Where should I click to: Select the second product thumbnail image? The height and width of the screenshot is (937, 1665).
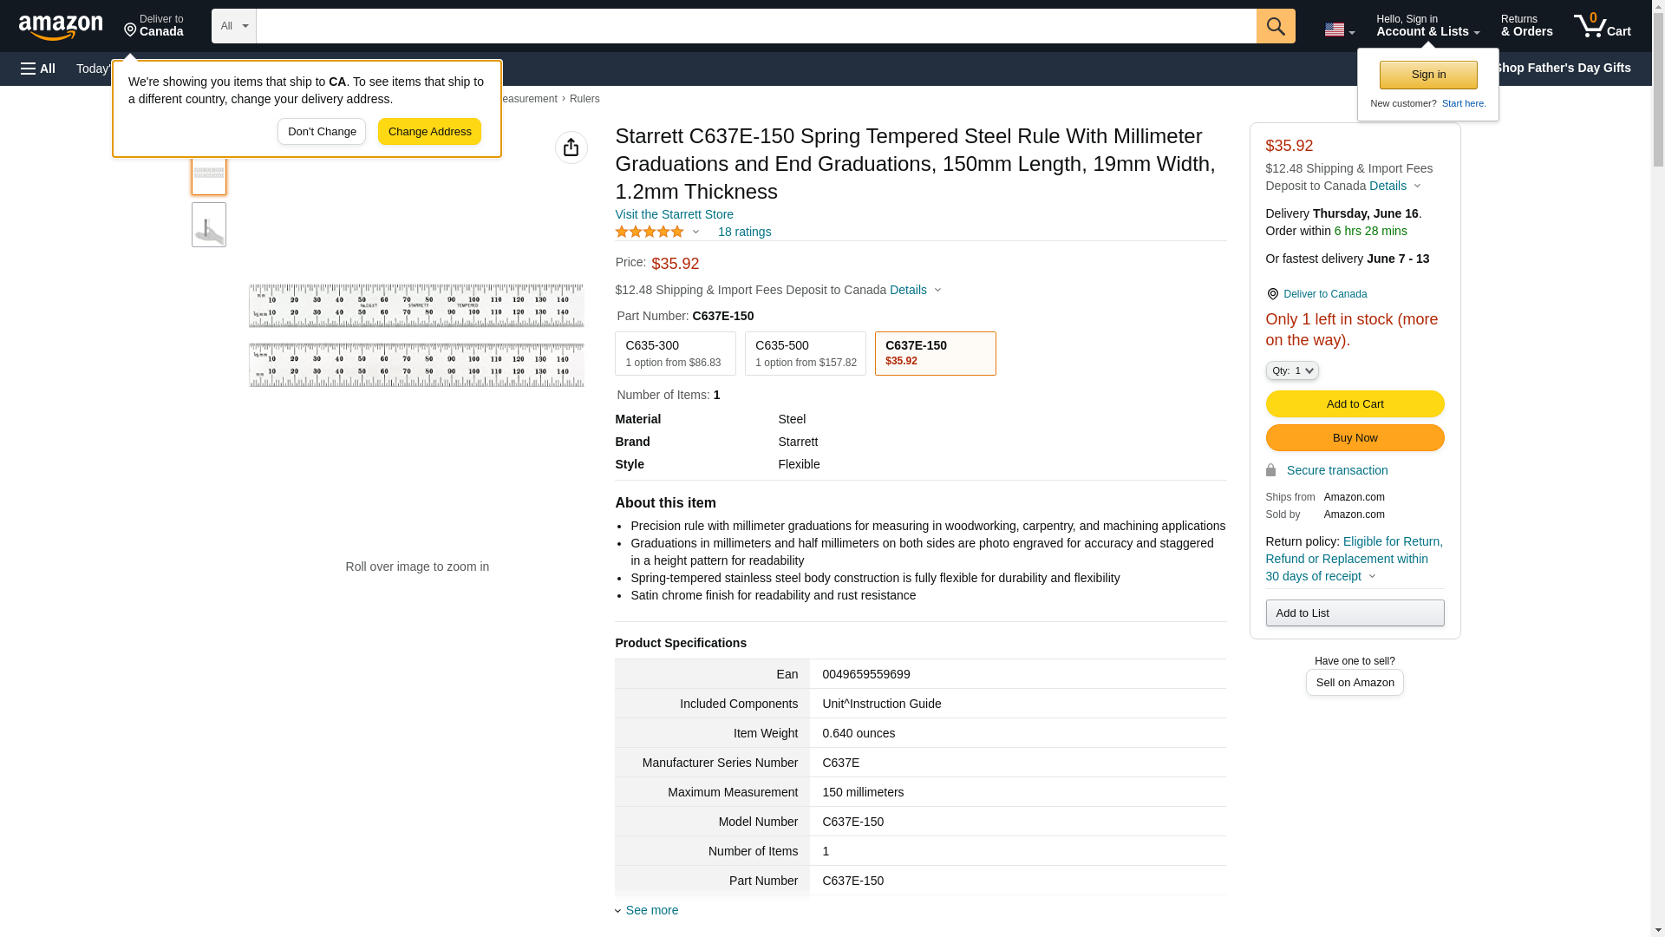[x=208, y=226]
